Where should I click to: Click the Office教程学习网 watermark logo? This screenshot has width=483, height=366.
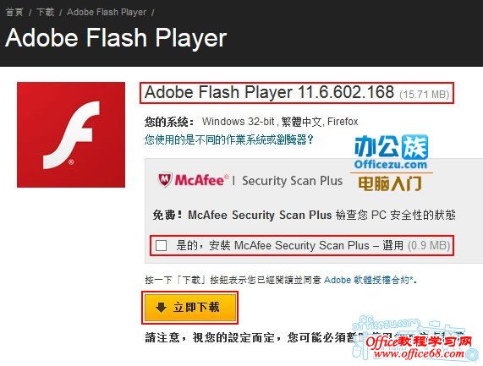pos(419,347)
